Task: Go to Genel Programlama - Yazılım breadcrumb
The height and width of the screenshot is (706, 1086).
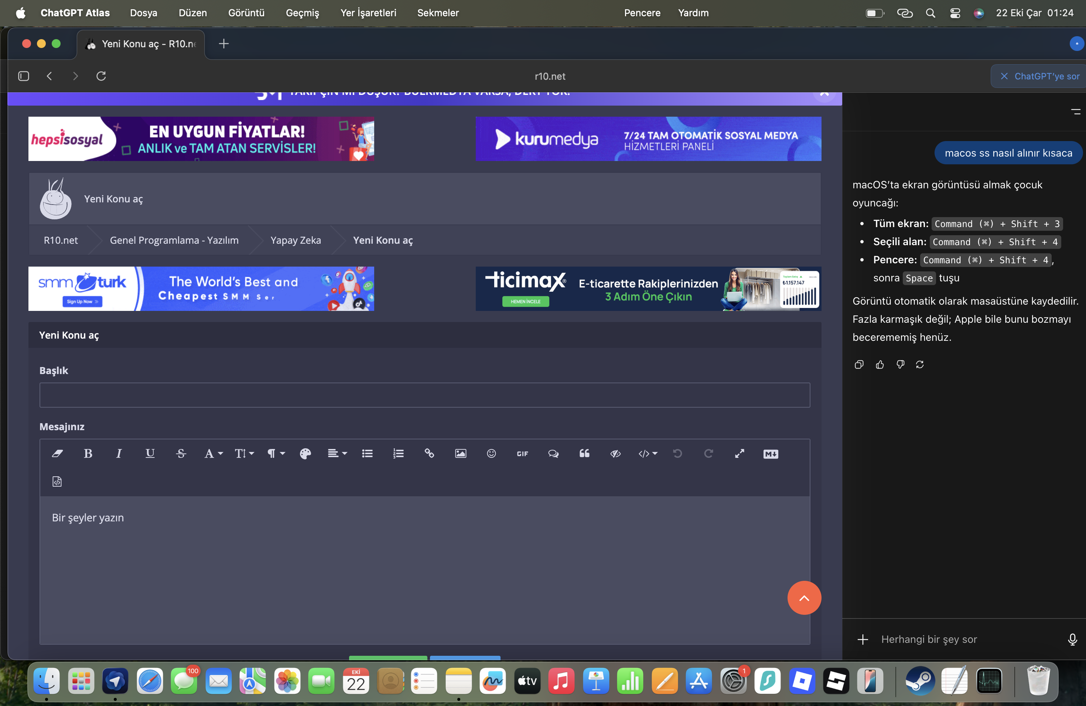Action: point(174,240)
